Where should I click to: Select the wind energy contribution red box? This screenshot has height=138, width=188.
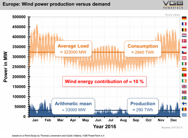[x=104, y=82]
